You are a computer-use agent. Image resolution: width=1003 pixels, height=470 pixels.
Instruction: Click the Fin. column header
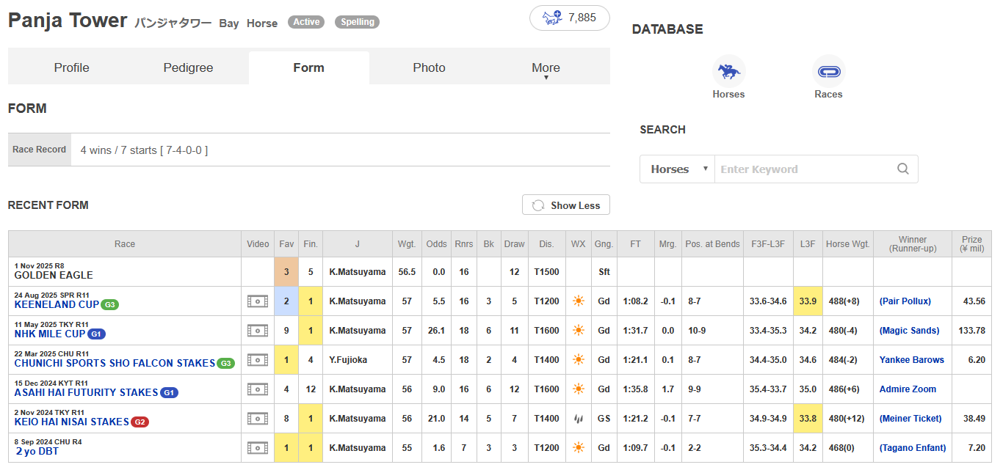tap(311, 244)
